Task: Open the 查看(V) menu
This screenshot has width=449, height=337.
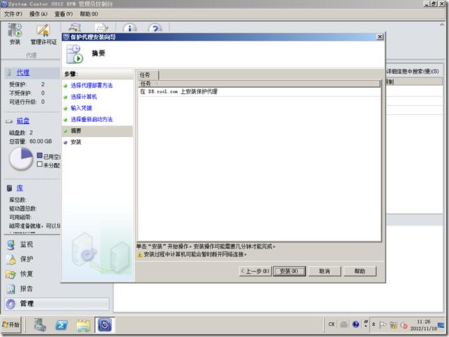Action: pos(63,14)
